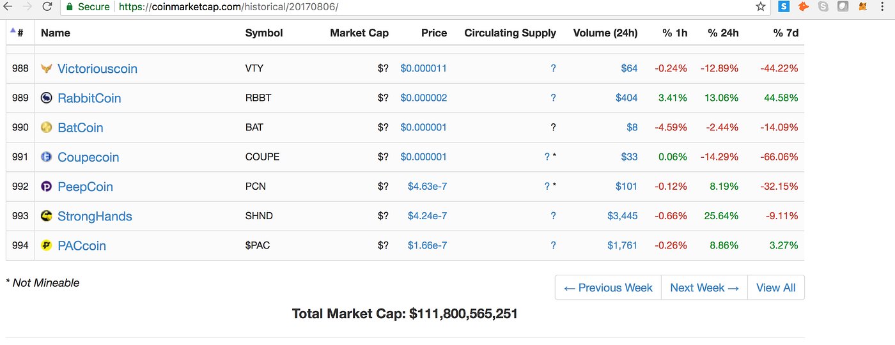Click Victoriouscoin price $0.000011

(x=424, y=68)
